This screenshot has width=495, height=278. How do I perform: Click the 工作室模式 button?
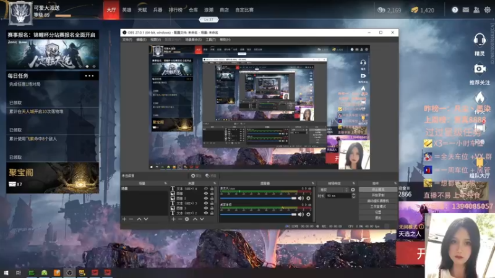pyautogui.click(x=378, y=206)
